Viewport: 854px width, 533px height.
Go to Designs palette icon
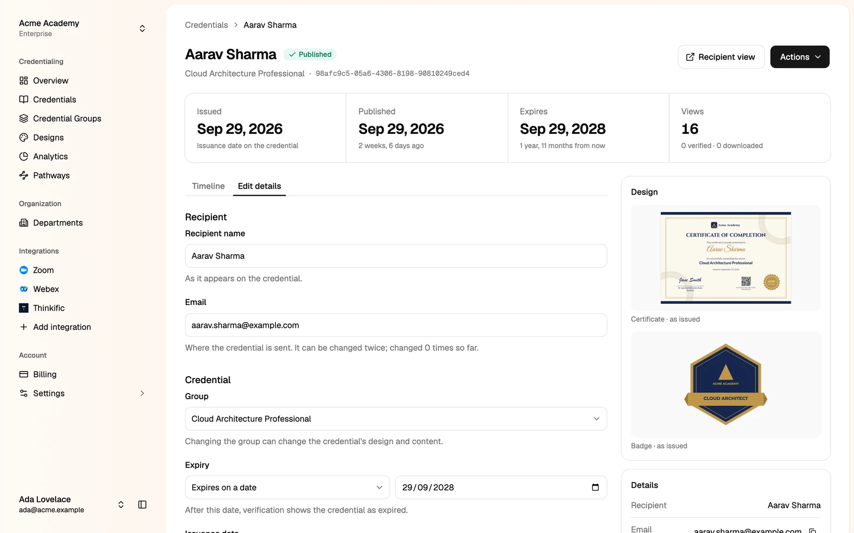pos(23,138)
